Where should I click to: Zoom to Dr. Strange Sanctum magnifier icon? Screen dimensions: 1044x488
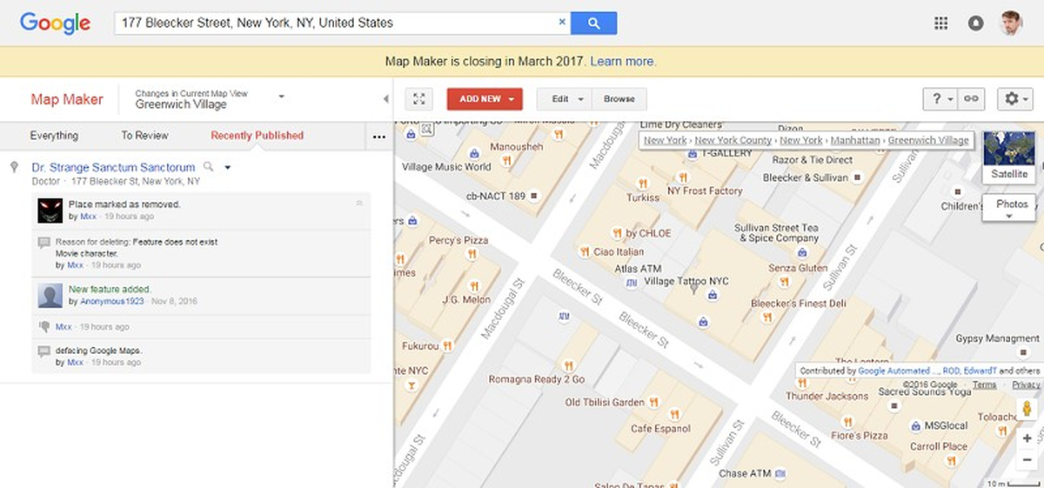pos(208,167)
